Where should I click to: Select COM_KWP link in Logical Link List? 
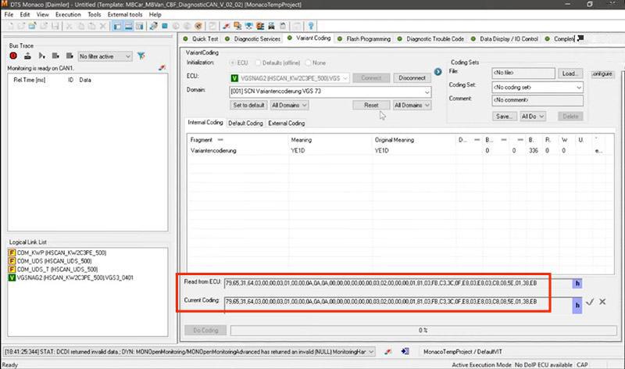point(57,253)
